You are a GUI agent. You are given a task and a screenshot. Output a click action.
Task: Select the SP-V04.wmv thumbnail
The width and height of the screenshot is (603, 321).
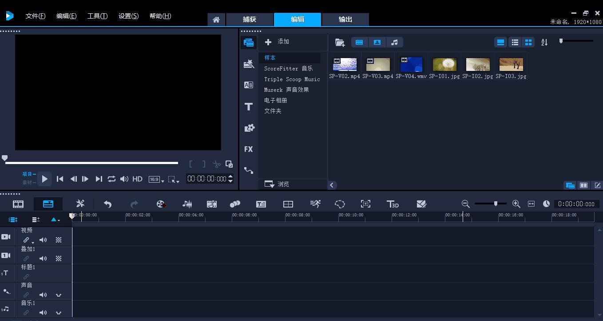point(411,64)
